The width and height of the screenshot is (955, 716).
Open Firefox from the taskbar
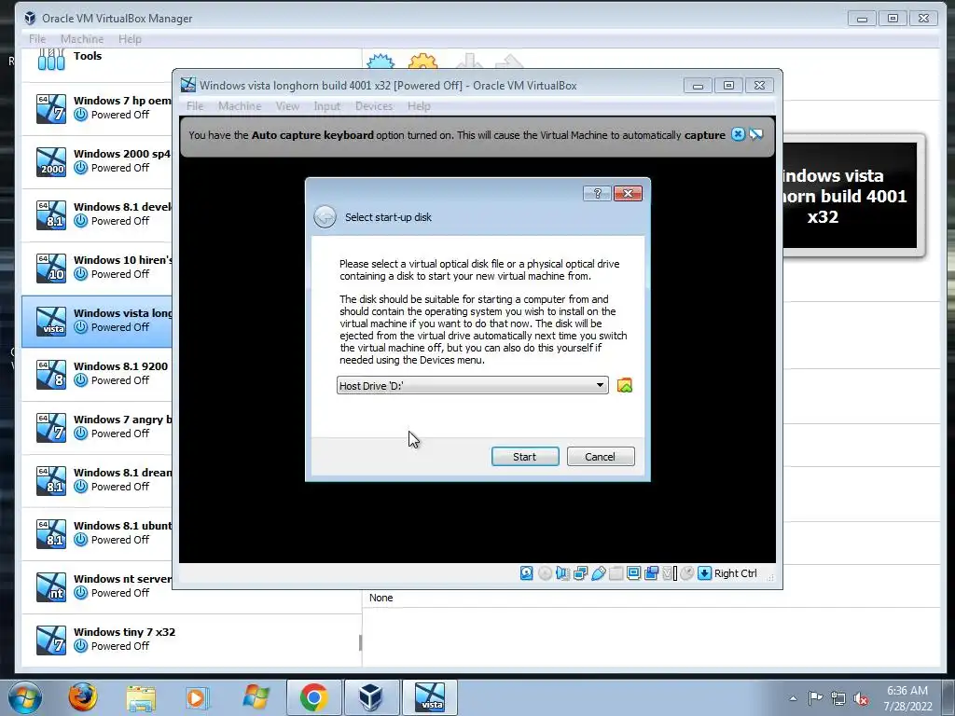[83, 697]
